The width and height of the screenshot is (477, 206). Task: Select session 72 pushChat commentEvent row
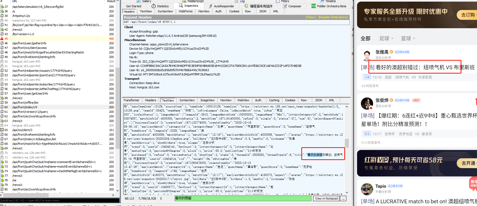point(58,162)
